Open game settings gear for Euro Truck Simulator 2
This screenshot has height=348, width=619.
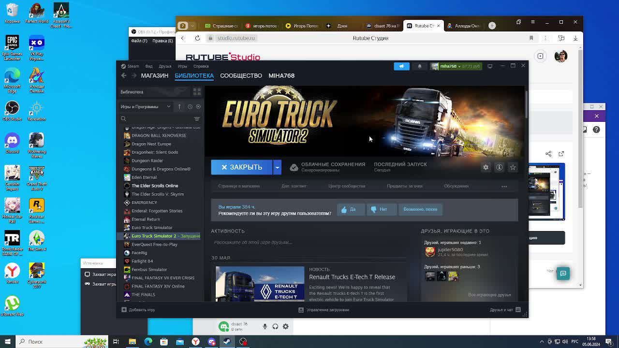click(486, 167)
